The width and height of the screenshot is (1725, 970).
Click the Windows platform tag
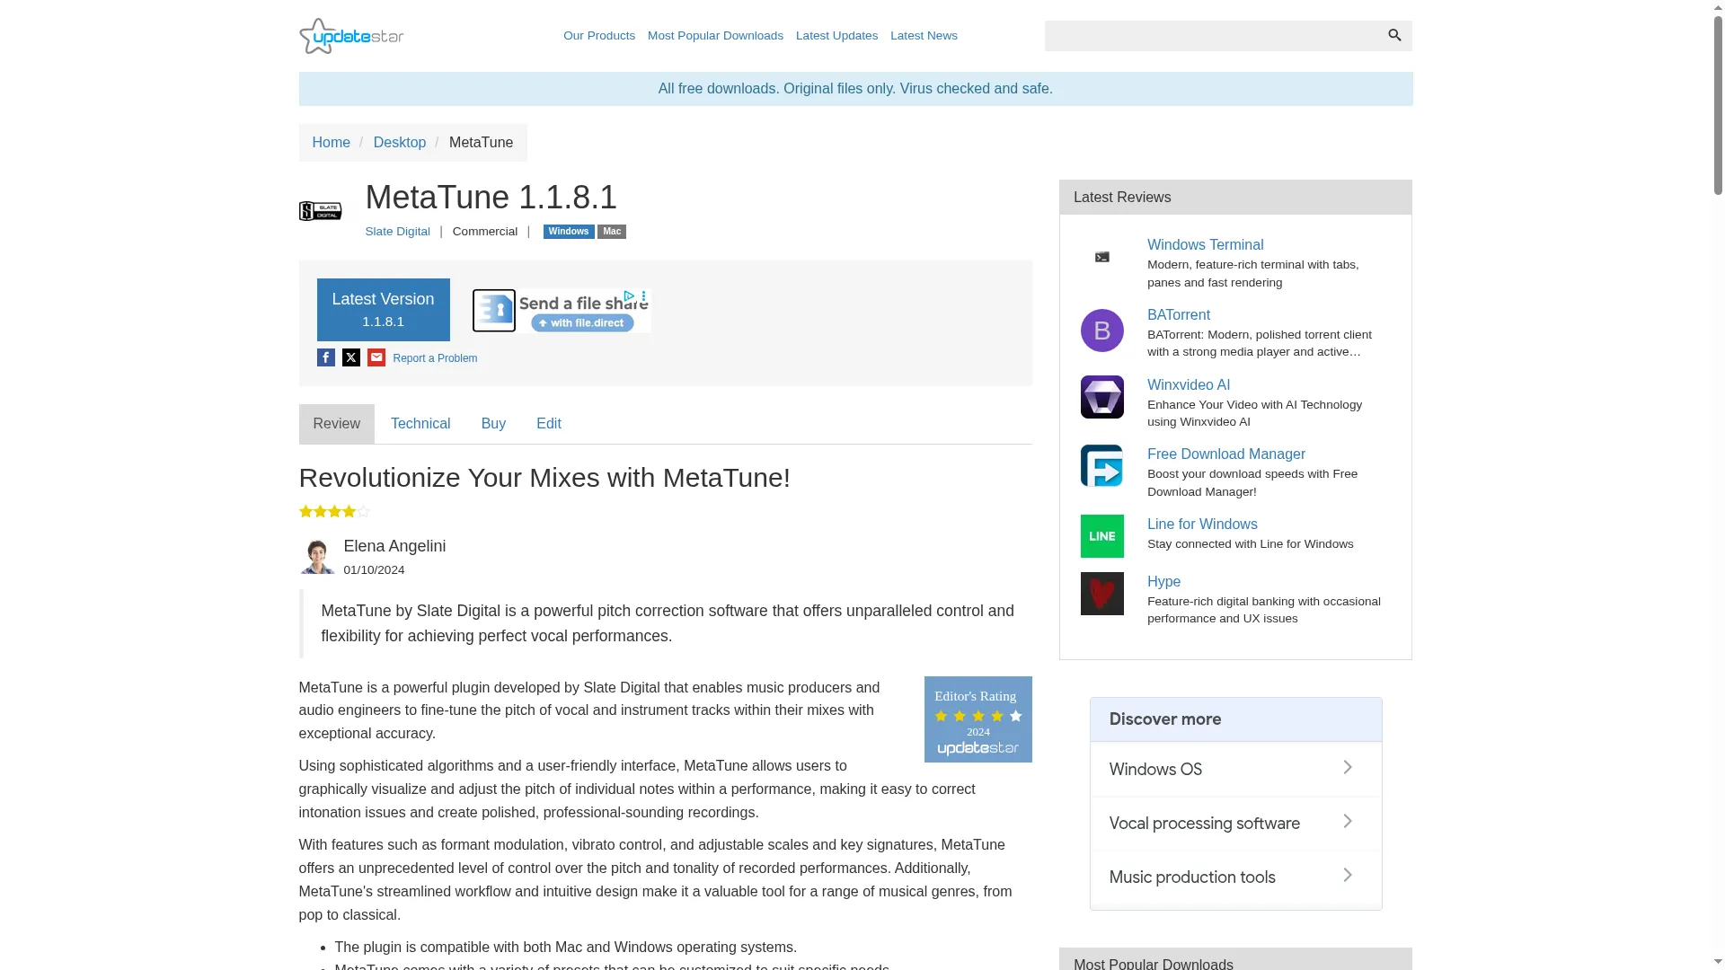click(569, 232)
